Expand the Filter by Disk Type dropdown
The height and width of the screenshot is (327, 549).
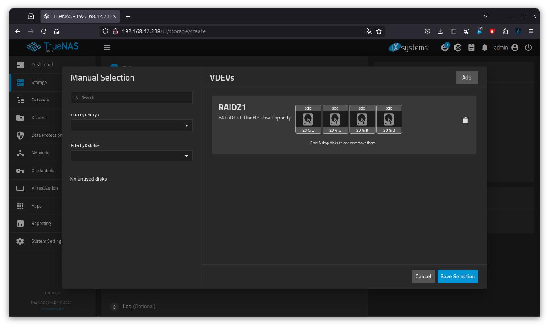[x=131, y=125]
